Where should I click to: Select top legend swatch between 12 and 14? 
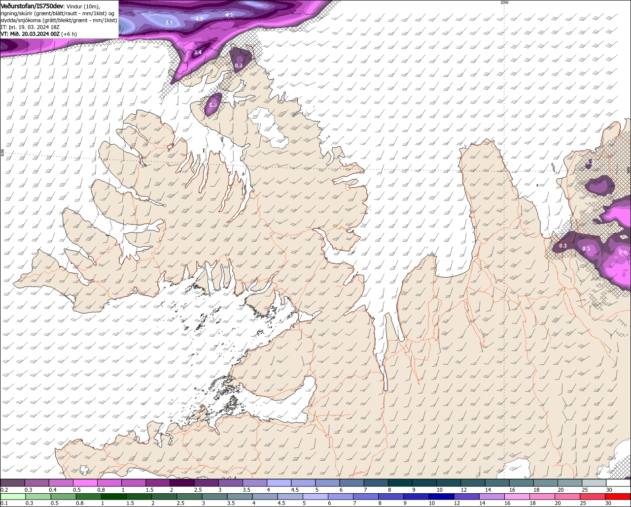coord(473,483)
